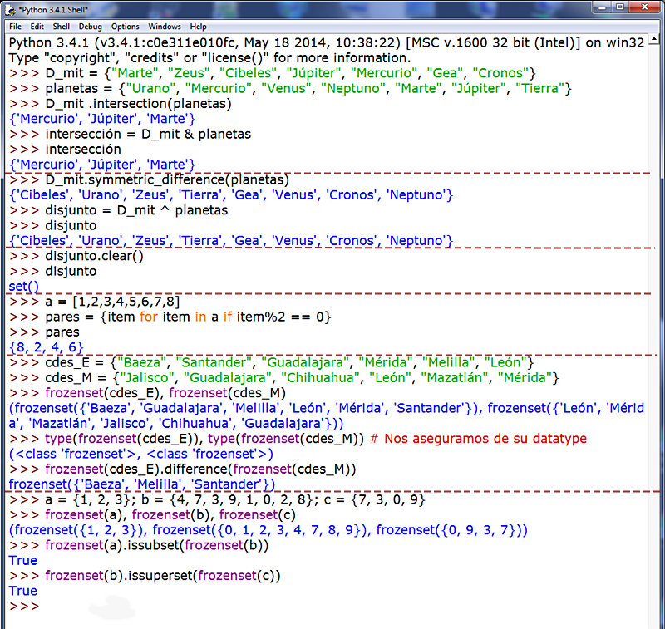Click the issubset result line showing True

click(x=22, y=560)
